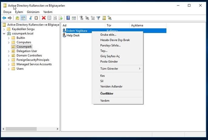Collapse the cozumpark.local domain node
The height and width of the screenshot is (140, 208).
pos(4,33)
